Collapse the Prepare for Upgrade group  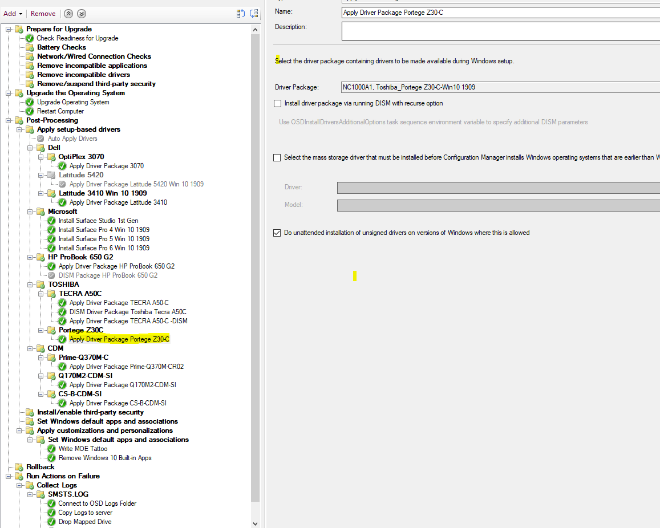(x=8, y=29)
